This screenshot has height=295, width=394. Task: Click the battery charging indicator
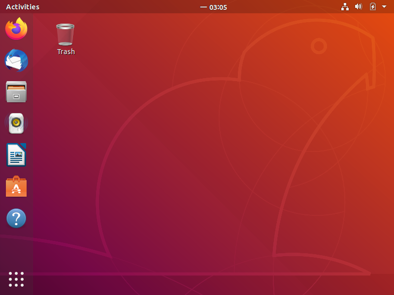(373, 6)
